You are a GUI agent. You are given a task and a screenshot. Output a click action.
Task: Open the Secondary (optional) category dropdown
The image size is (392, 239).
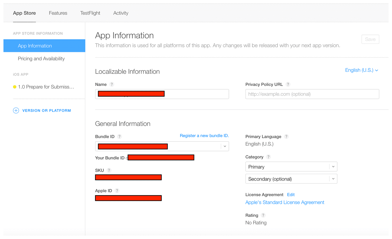333,178
